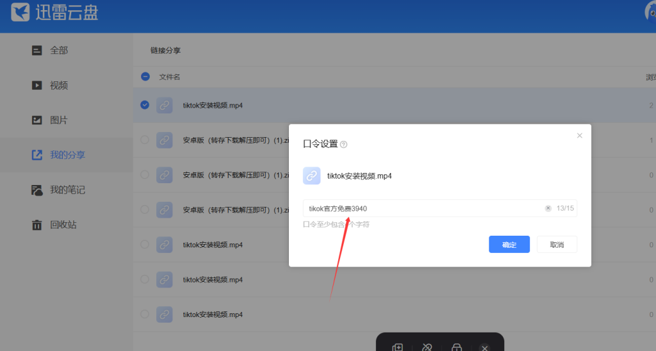Click the link icon of the selected tiktok安装视频.mp4 row
This screenshot has width=656, height=351.
tap(165, 105)
